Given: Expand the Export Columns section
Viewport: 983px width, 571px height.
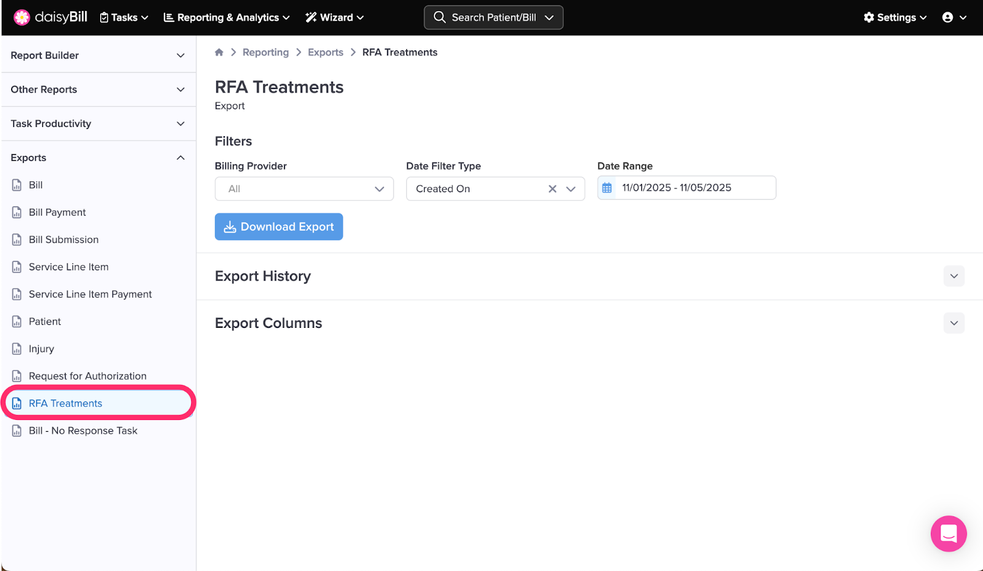Looking at the screenshot, I should [954, 323].
